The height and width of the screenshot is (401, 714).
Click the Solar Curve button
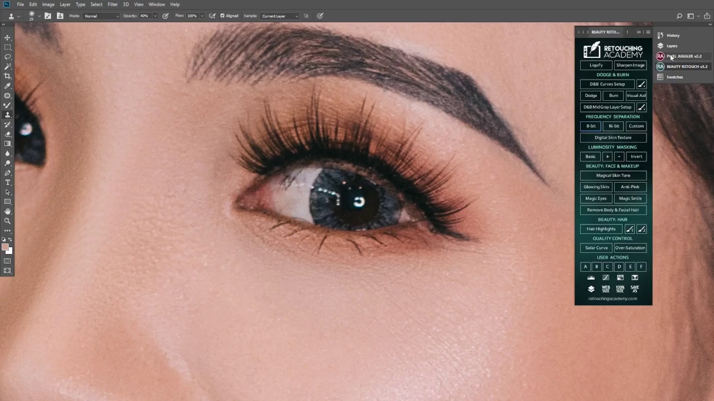(596, 248)
